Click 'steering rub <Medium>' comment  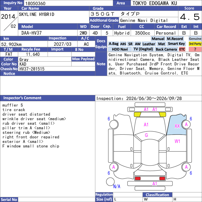pos(26,132)
